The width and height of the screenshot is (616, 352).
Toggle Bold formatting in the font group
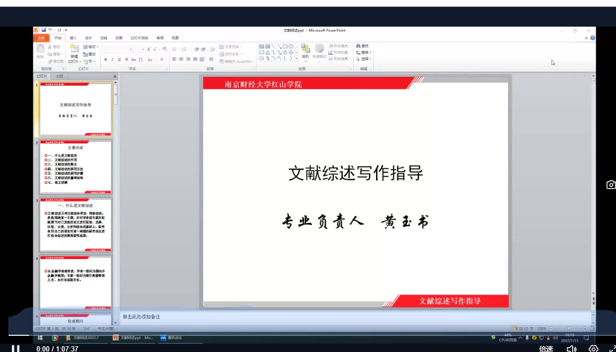pos(105,60)
